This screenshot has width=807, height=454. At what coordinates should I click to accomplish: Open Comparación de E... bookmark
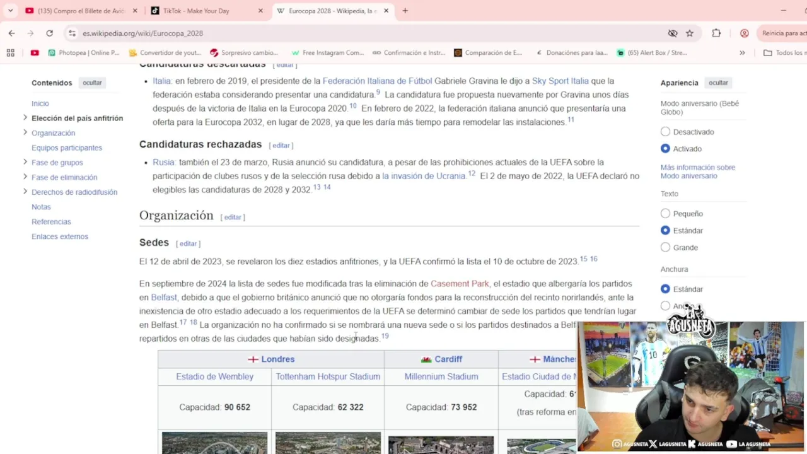tap(489, 53)
